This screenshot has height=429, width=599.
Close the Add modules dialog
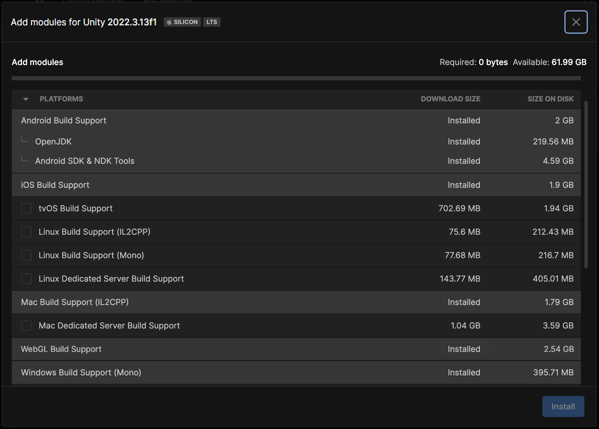pos(576,22)
